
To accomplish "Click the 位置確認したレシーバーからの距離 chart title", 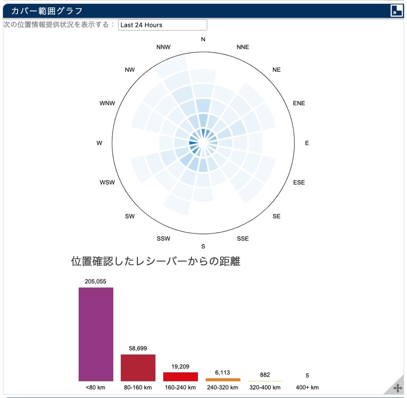I will click(156, 261).
